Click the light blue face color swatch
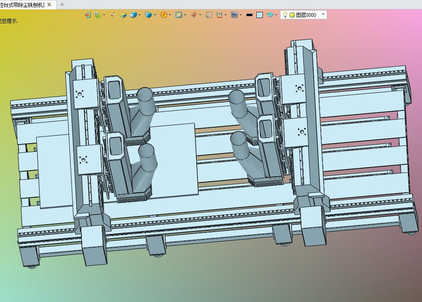Screen dimensions: 422x302 [260, 15]
